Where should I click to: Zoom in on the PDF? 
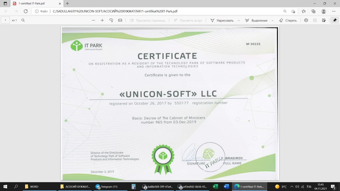click(102, 20)
